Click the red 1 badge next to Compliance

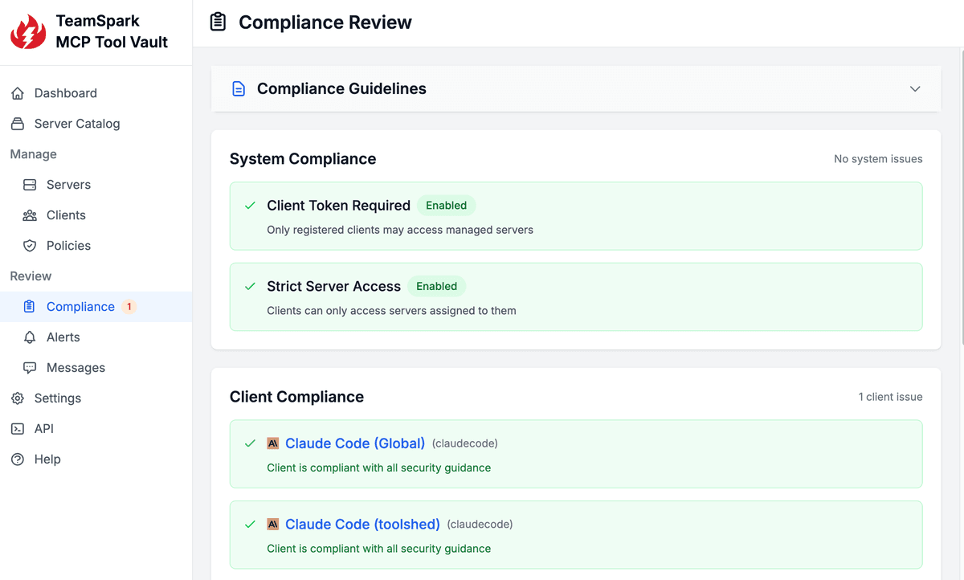[128, 306]
